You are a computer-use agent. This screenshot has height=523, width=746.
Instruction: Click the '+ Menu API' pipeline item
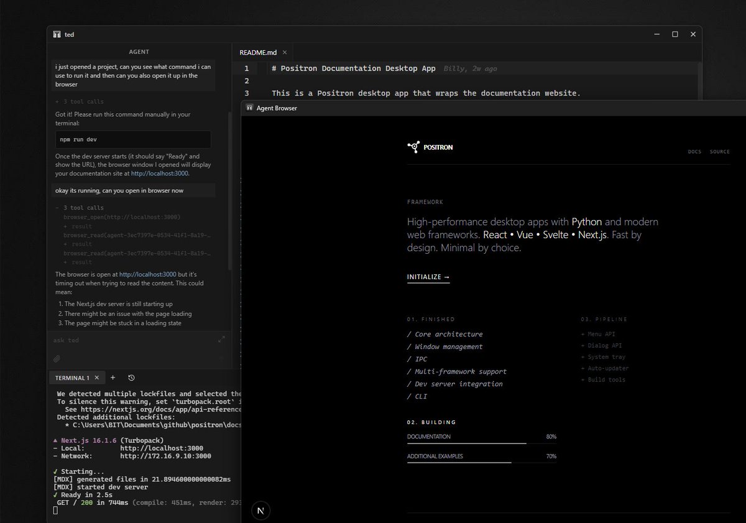coord(597,334)
